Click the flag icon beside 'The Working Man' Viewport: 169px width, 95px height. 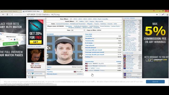(x=125, y=77)
